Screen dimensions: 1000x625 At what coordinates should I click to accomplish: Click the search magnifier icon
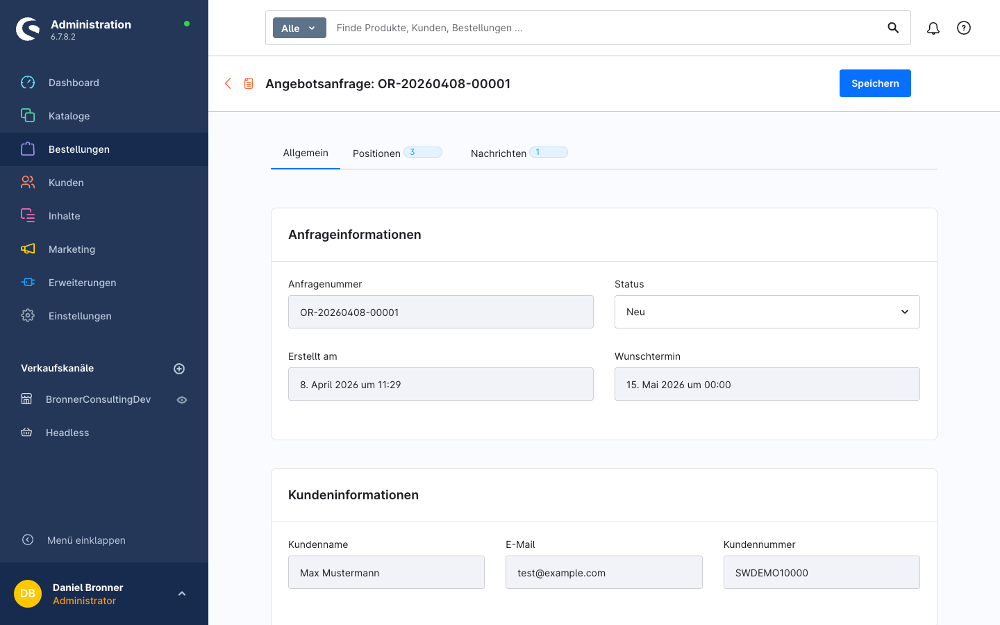coord(893,28)
